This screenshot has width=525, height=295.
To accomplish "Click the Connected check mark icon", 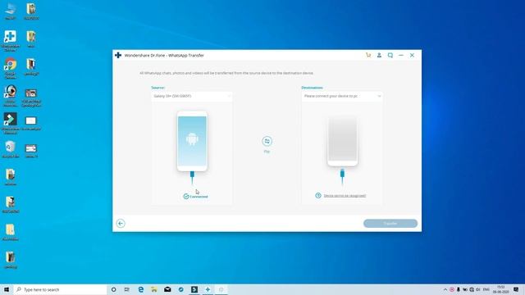I will [186, 197].
